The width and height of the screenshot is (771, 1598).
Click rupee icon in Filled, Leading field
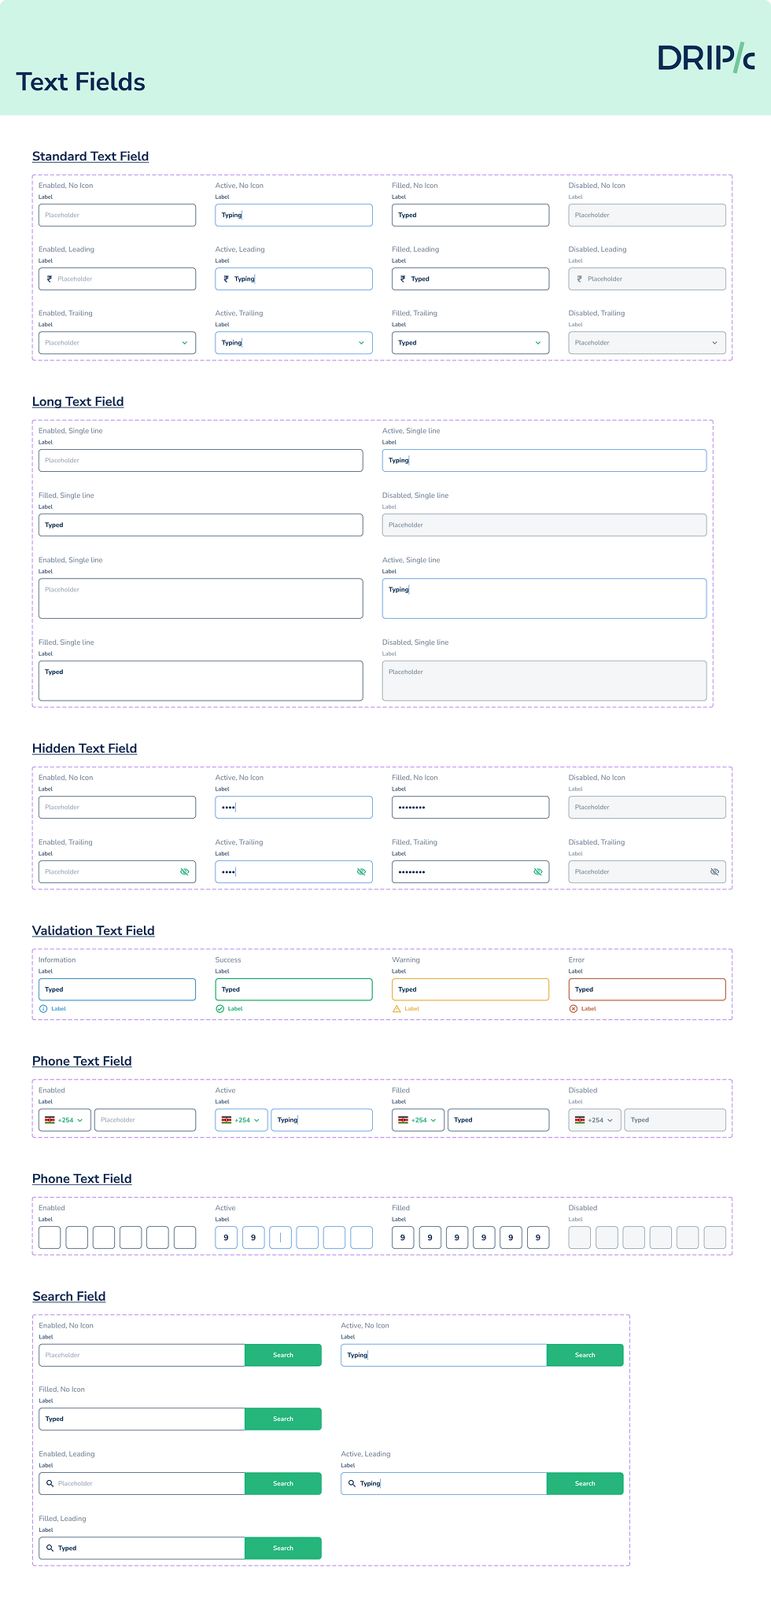pos(403,279)
